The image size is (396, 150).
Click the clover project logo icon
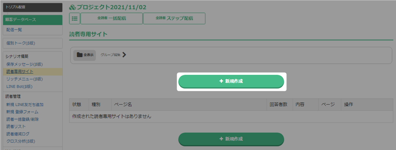[x=72, y=8]
